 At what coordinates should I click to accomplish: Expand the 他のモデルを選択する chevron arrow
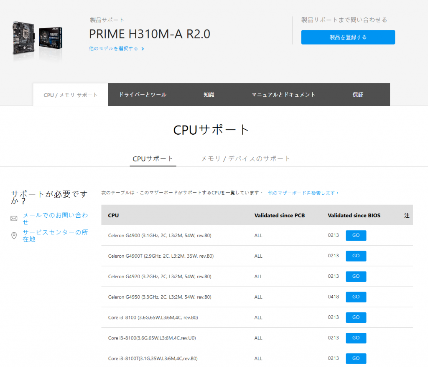[143, 49]
